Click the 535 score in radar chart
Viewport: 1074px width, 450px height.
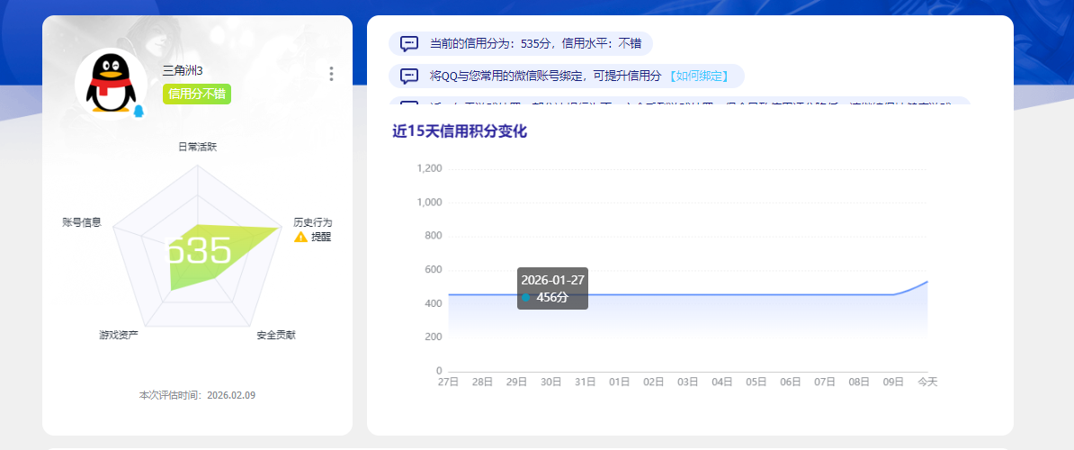[198, 251]
